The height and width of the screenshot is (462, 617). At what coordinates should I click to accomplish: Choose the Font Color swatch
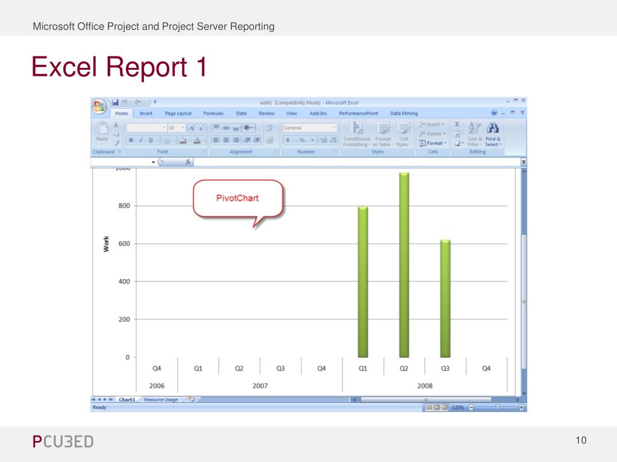click(198, 140)
